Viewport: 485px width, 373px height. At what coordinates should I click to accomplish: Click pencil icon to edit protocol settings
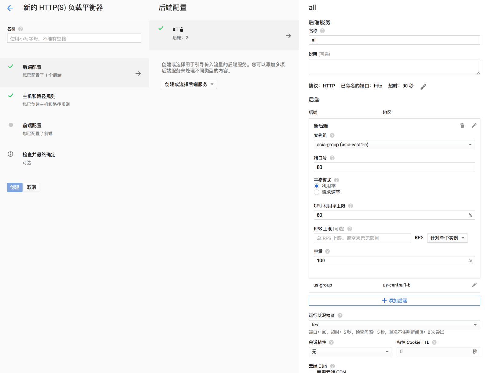[x=423, y=87]
